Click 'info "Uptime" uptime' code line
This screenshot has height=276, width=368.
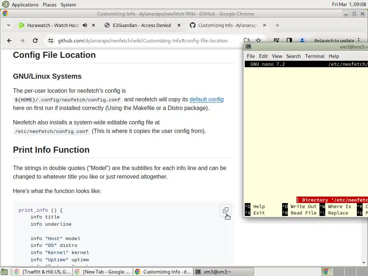click(x=60, y=260)
